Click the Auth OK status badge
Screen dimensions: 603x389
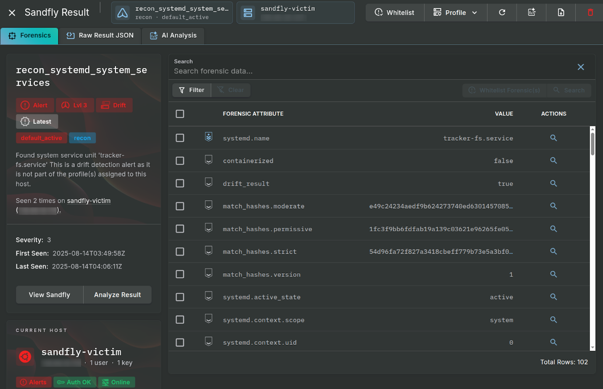[x=74, y=382]
